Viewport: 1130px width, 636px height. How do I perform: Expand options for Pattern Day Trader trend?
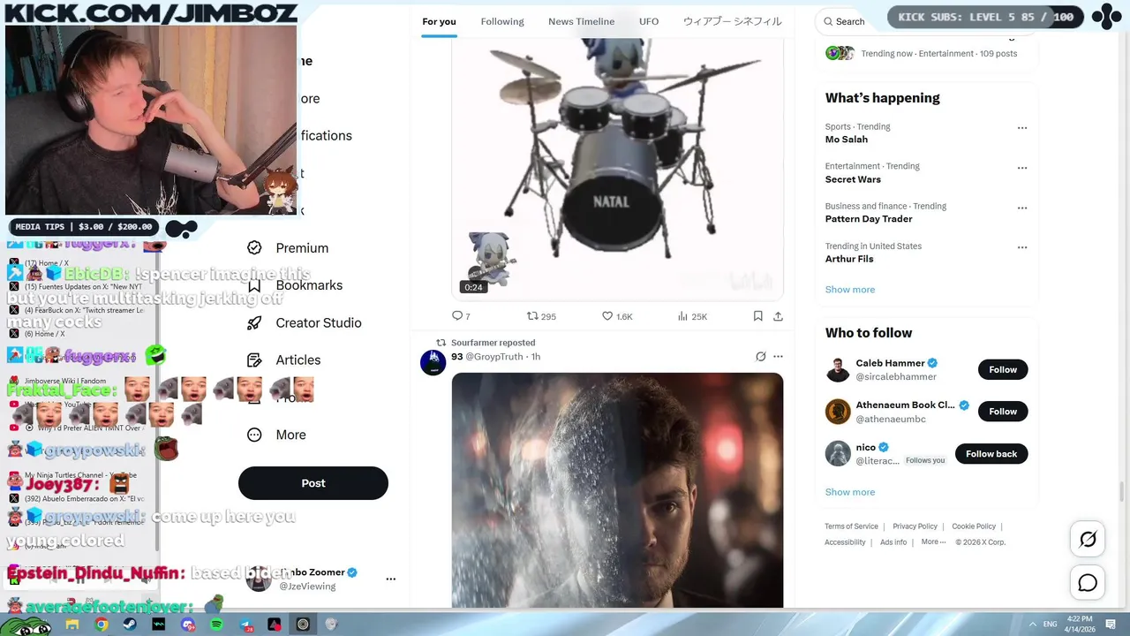tap(1022, 208)
